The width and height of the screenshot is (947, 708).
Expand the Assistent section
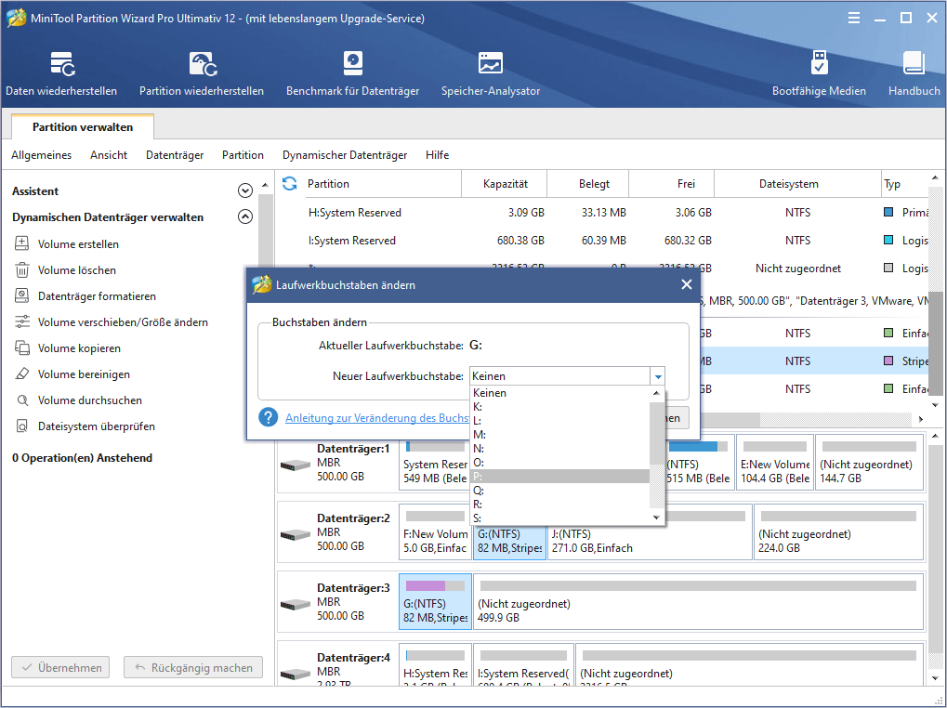point(244,190)
